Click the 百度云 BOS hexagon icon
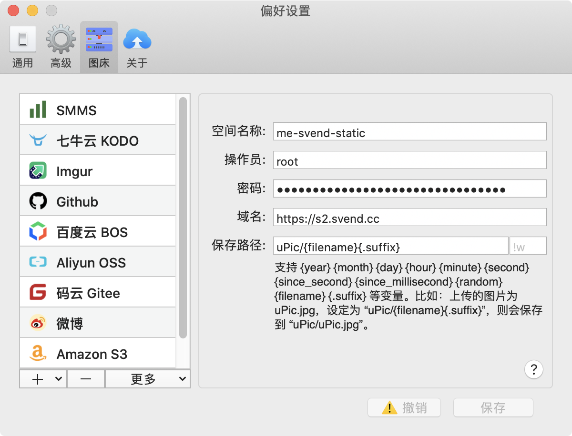The image size is (572, 436). click(38, 232)
